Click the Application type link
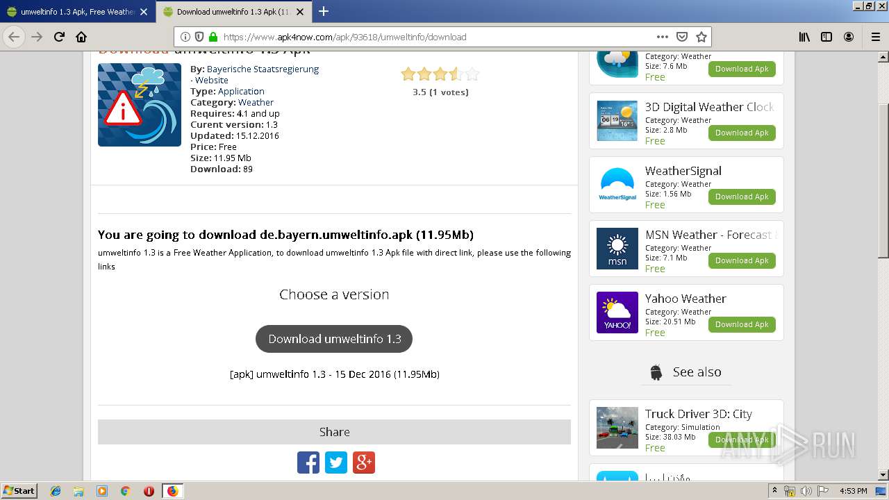This screenshot has height=500, width=889. [x=241, y=91]
